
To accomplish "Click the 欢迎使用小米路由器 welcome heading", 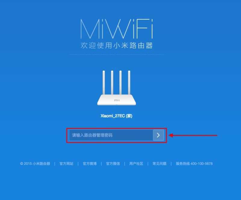I will [x=117, y=46].
